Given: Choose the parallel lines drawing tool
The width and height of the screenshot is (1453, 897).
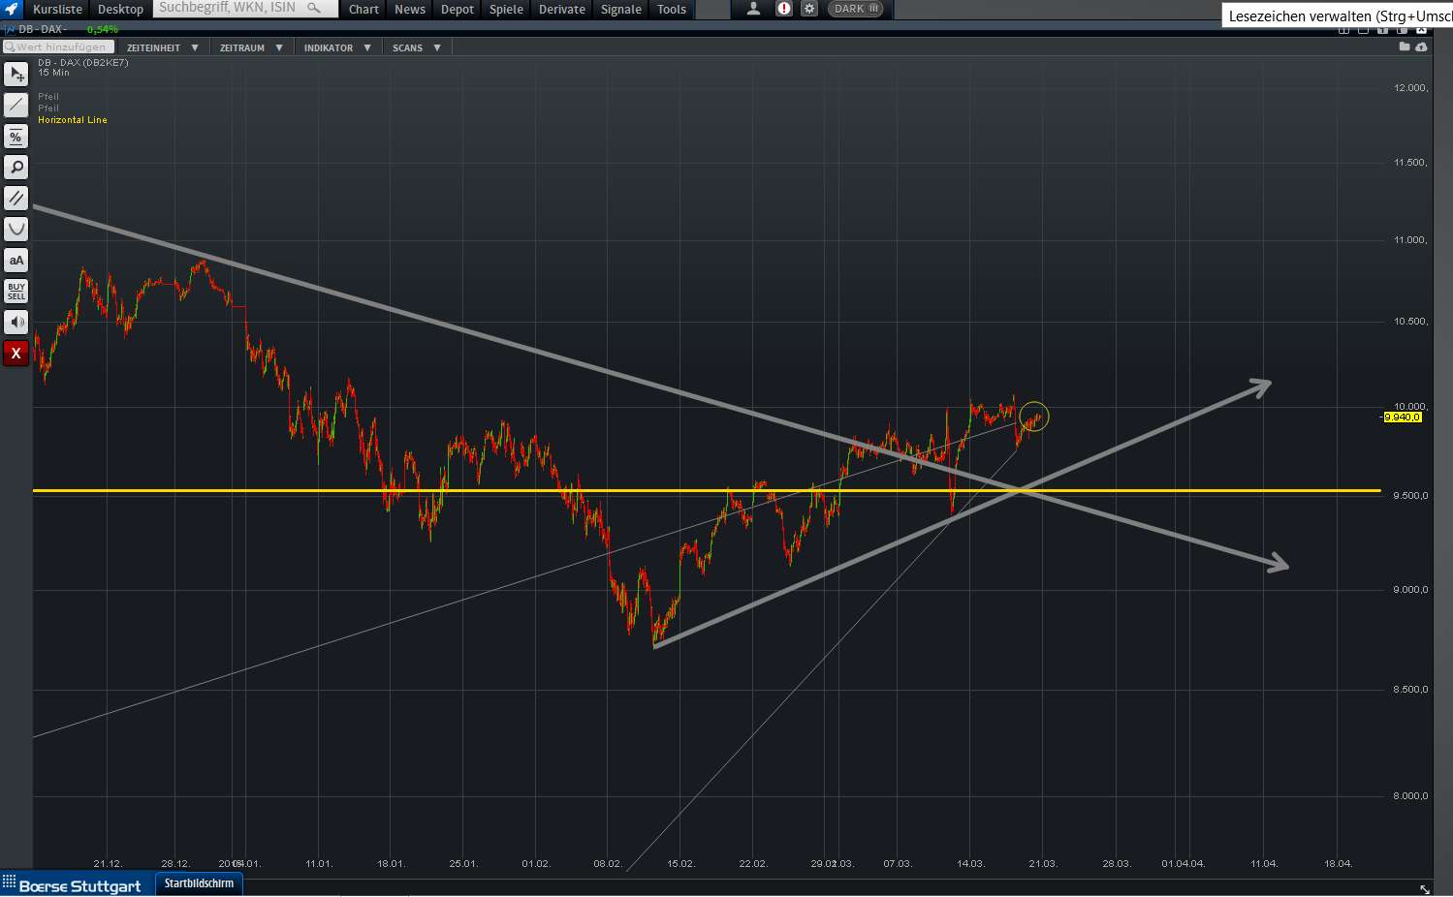Looking at the screenshot, I should (16, 198).
